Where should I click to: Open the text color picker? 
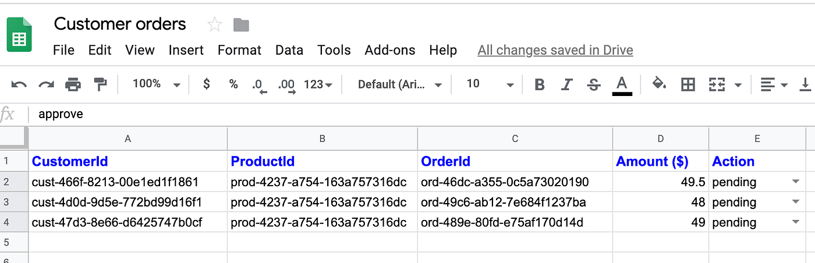tap(622, 85)
